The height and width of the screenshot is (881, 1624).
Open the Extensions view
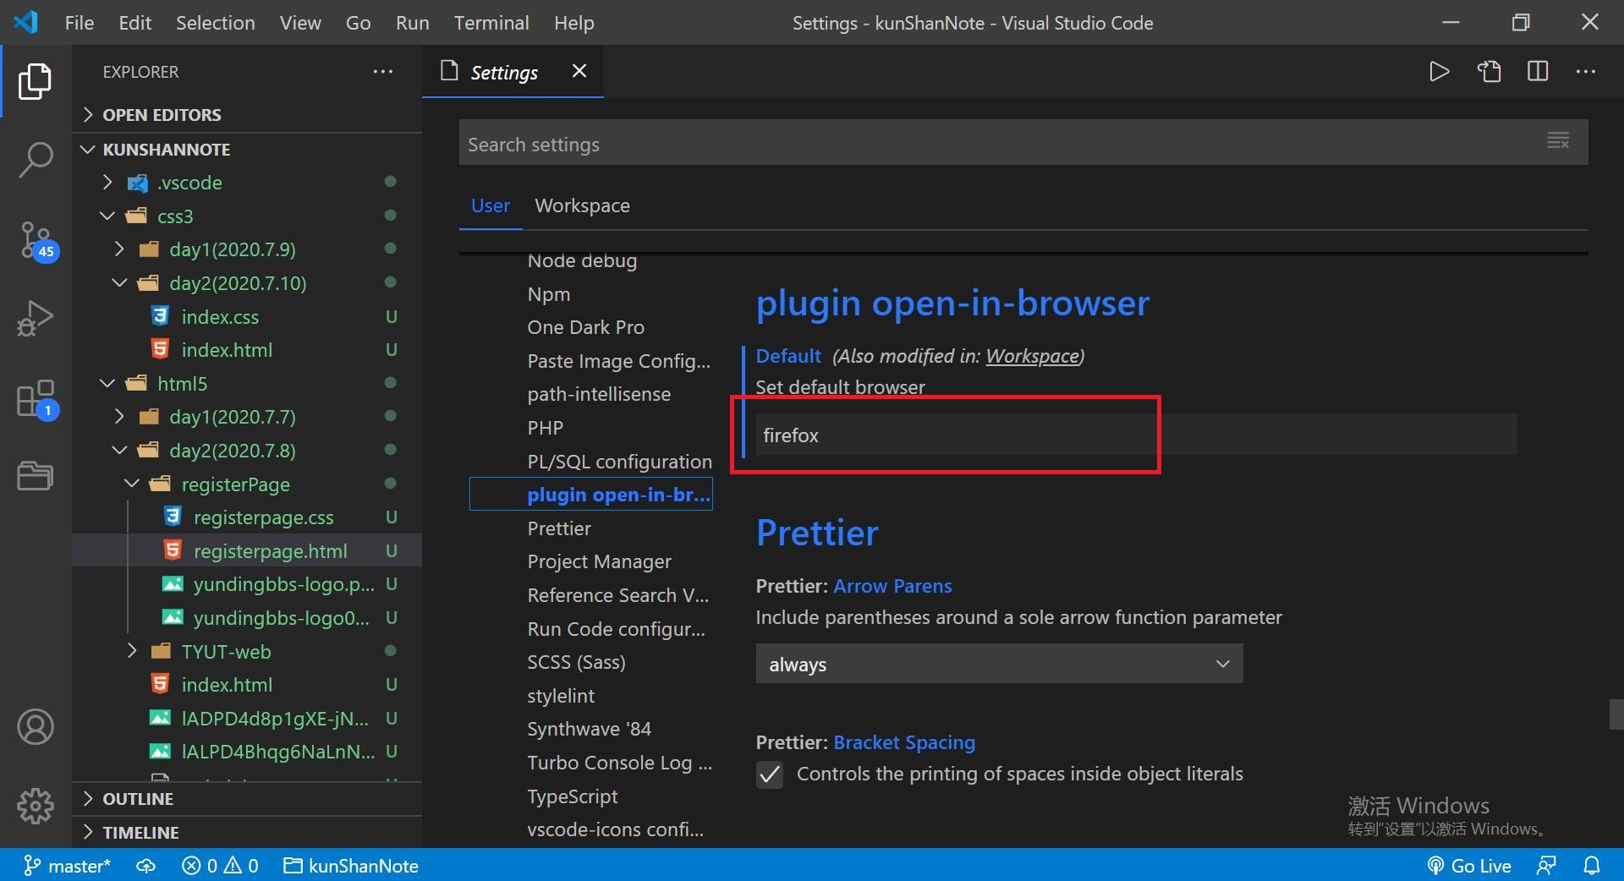[x=36, y=397]
